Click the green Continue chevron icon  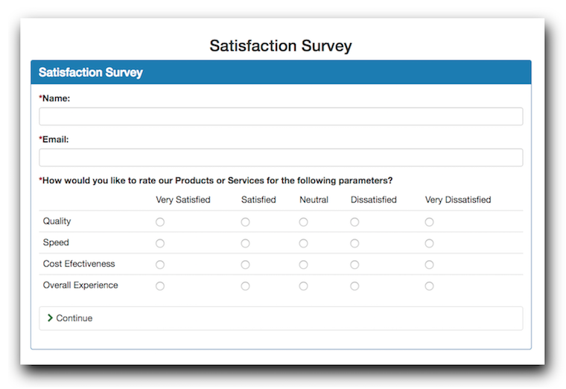click(50, 318)
